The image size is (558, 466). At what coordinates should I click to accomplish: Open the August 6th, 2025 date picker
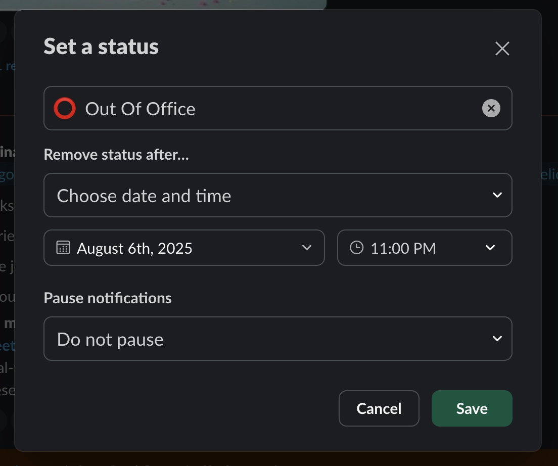tap(184, 248)
